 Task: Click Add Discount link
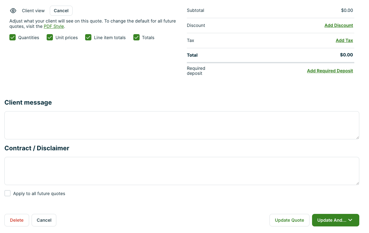(x=339, y=25)
